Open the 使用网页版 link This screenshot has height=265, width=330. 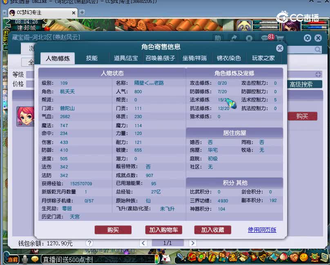pos(262,230)
